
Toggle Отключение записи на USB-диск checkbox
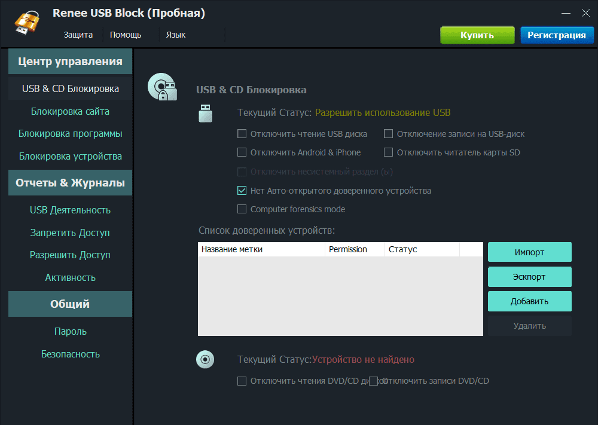[389, 134]
